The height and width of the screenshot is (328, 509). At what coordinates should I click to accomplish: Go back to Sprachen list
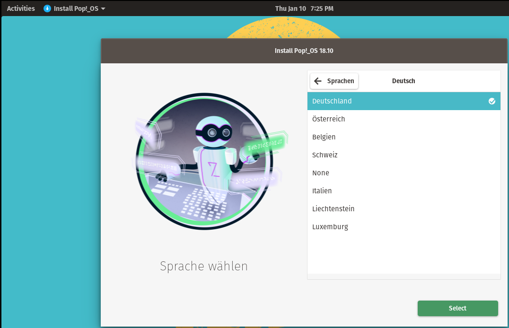[334, 81]
